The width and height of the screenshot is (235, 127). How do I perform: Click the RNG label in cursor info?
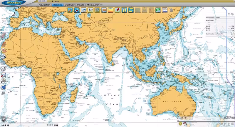tap(208, 28)
